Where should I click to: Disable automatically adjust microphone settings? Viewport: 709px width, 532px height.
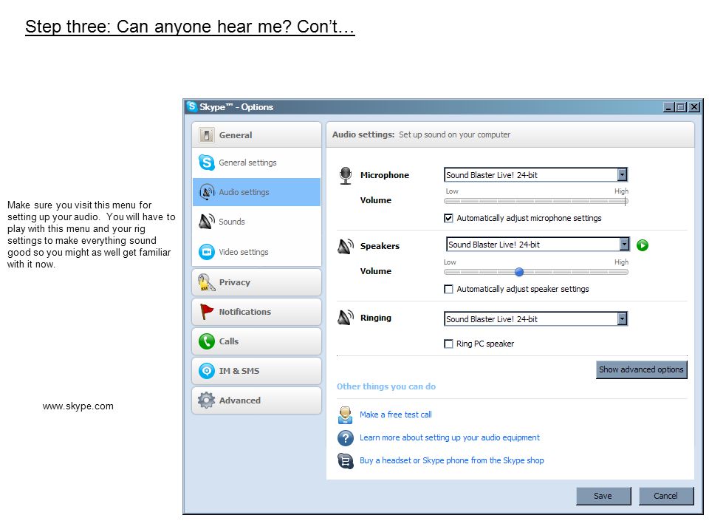click(x=448, y=218)
